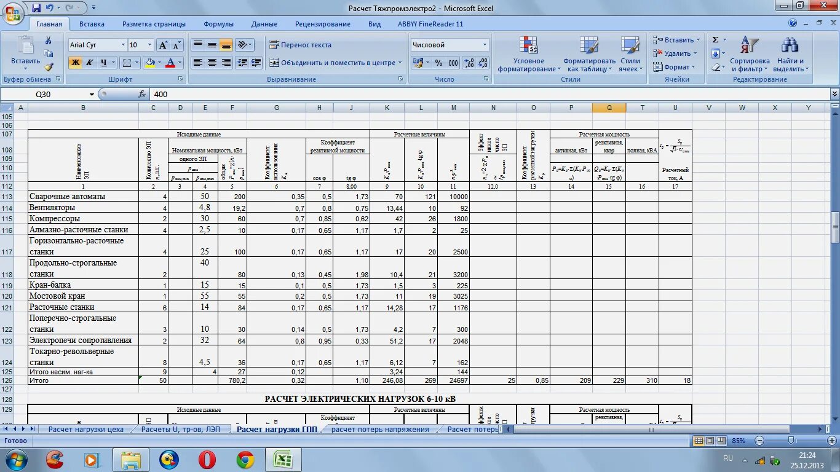This screenshot has width=840, height=472.
Task: Increase indent
Action: point(256,63)
